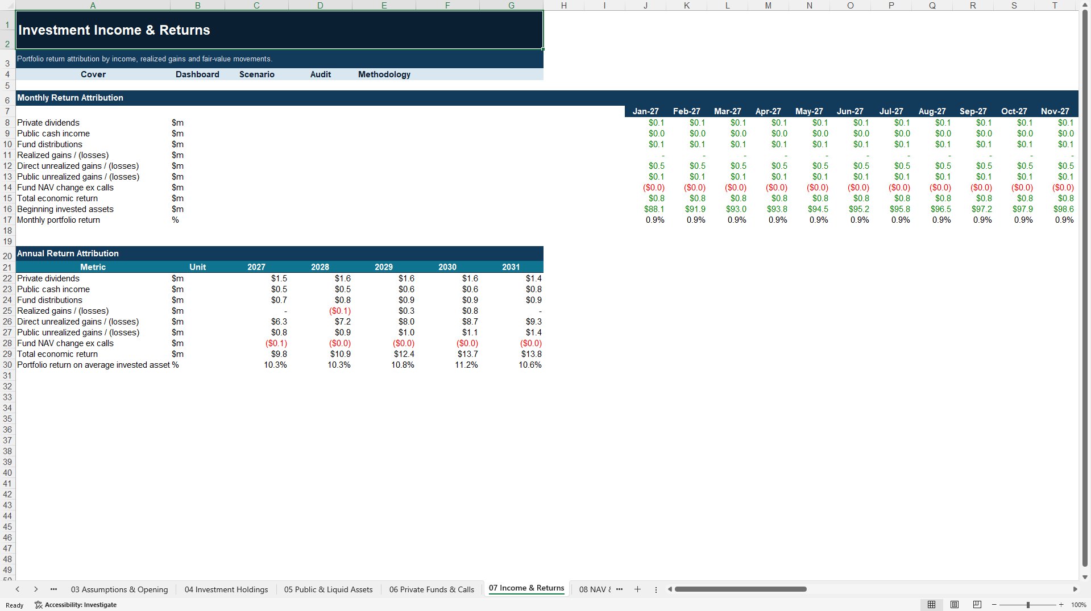Image resolution: width=1091 pixels, height=611 pixels.
Task: Go to previous sheet arrow
Action: pyautogui.click(x=18, y=589)
